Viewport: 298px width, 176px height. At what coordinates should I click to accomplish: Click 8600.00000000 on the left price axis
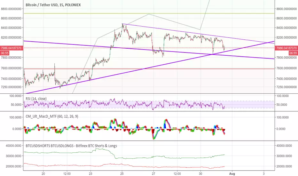tap(11, 18)
